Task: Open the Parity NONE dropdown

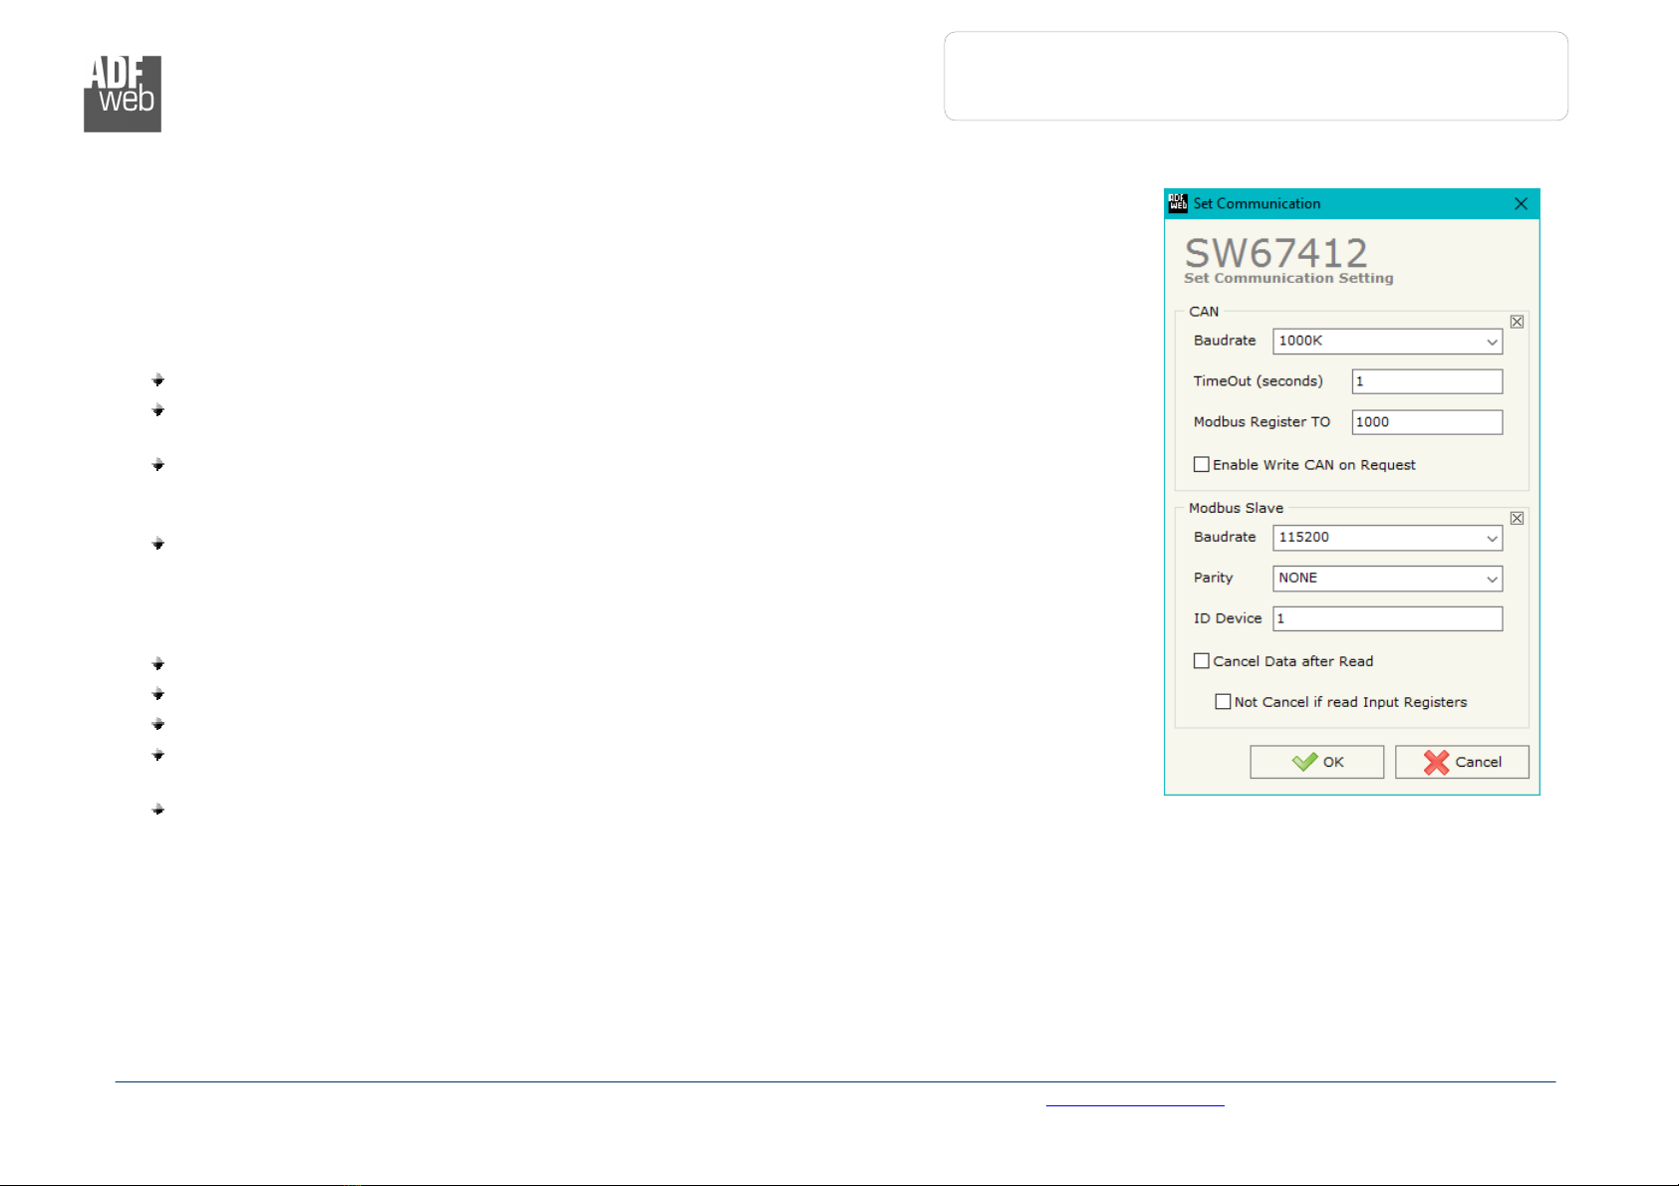Action: click(1387, 578)
